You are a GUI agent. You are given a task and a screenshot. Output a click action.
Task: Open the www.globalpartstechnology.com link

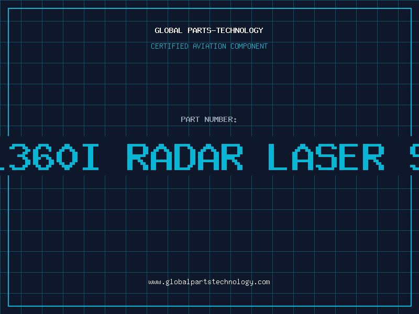click(209, 282)
